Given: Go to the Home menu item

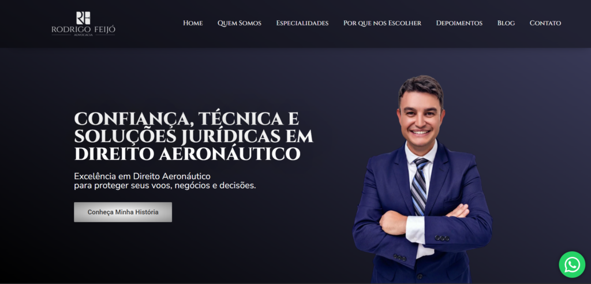Looking at the screenshot, I should click(x=193, y=23).
